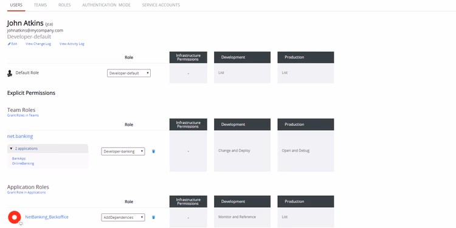The image size is (456, 228).
Task: Switch to the Users tab
Action: [x=16, y=5]
